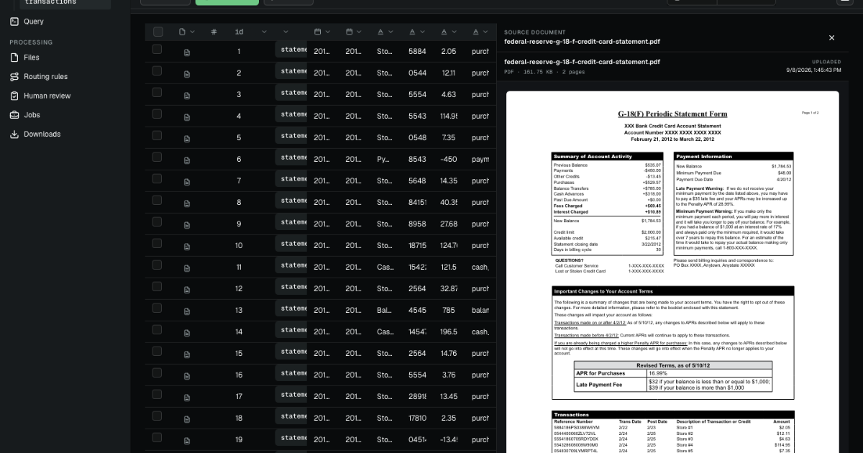Click the document icon in row 14
Image resolution: width=863 pixels, height=453 pixels.
click(x=187, y=333)
